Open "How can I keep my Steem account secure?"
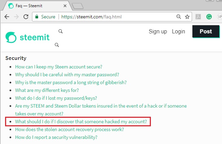The height and width of the screenshot is (144, 222). click(x=59, y=67)
